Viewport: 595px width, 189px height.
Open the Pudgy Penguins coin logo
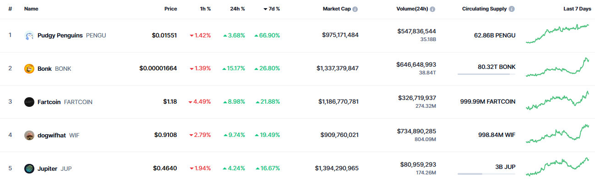click(x=29, y=36)
